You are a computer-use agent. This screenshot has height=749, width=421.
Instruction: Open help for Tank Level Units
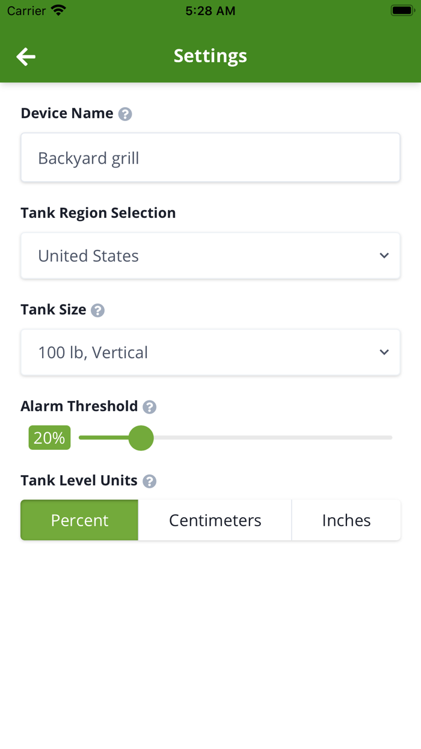(x=150, y=481)
